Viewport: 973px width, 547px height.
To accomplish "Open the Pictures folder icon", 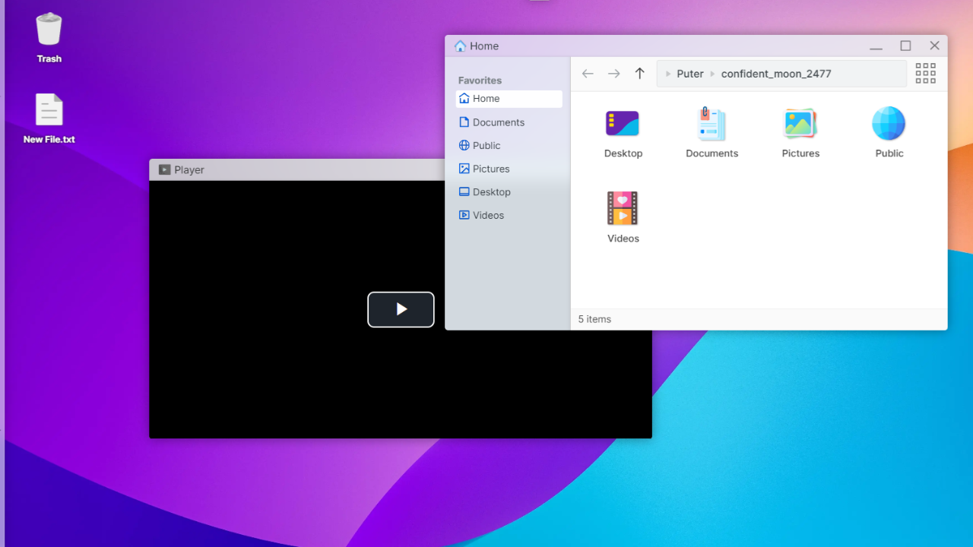I will 800,124.
